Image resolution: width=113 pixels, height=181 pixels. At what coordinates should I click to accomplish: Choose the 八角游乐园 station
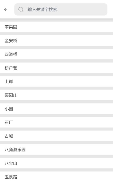click(x=57, y=150)
